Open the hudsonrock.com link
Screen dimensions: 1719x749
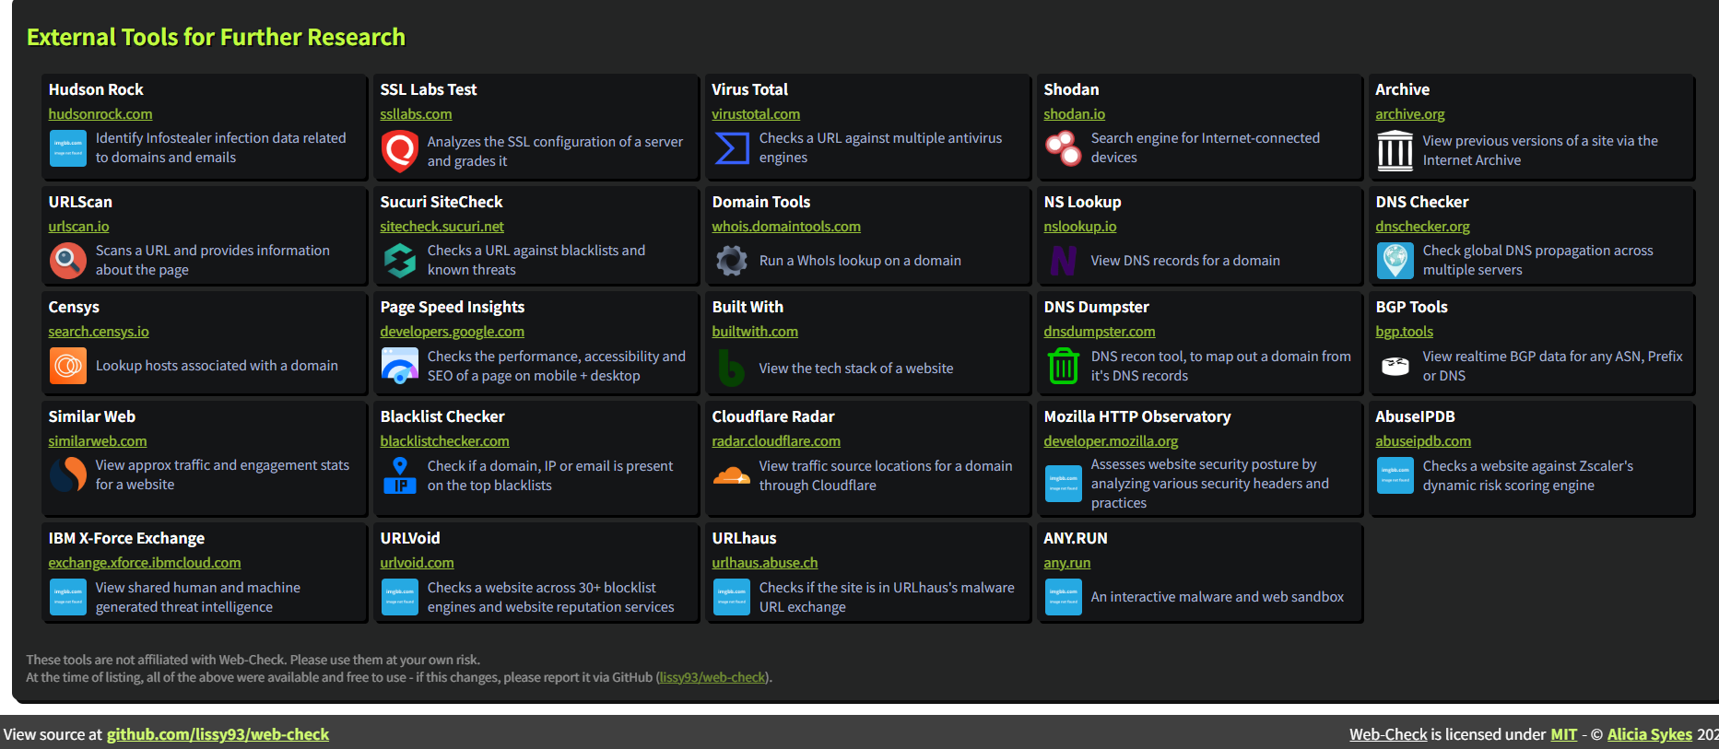(x=100, y=114)
